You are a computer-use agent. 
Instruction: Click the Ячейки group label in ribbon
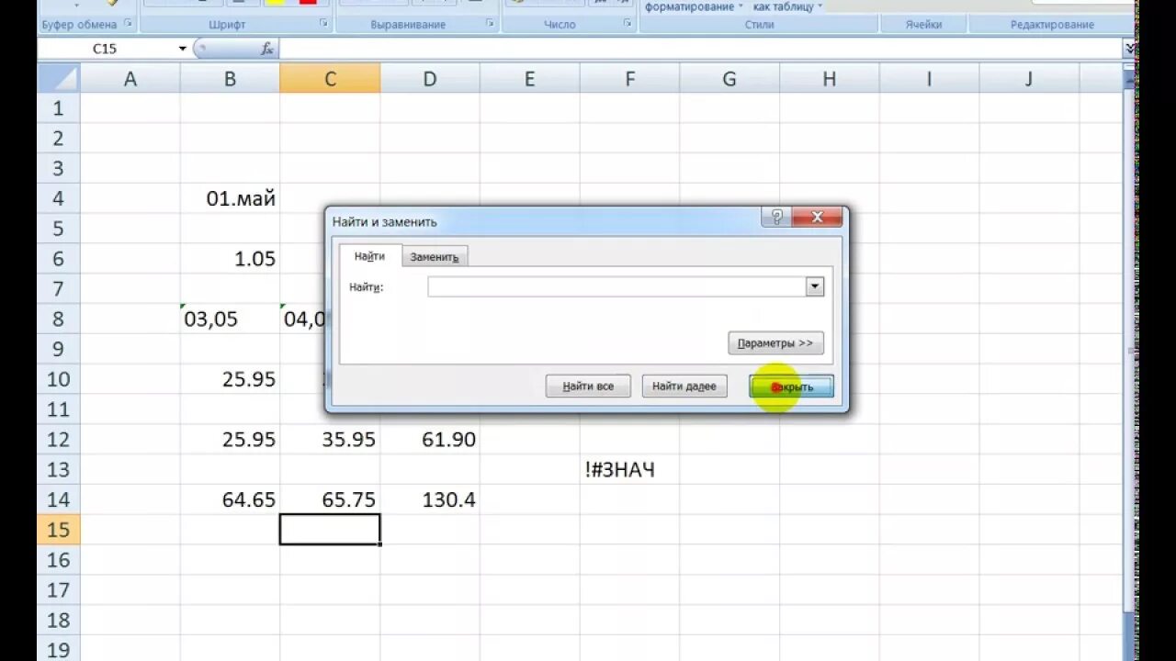pos(923,25)
